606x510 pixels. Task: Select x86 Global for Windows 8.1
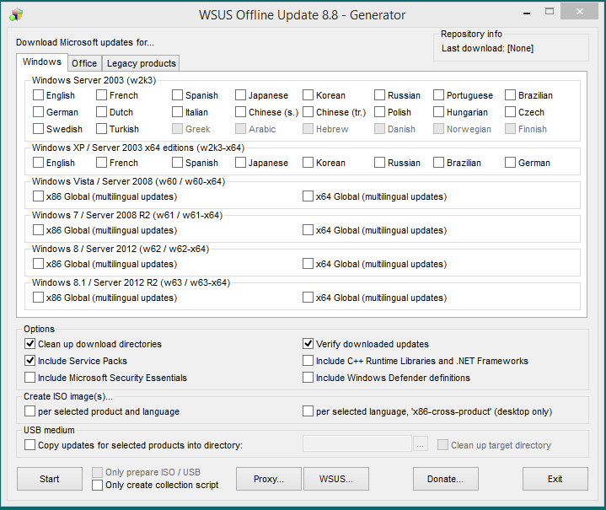(38, 298)
